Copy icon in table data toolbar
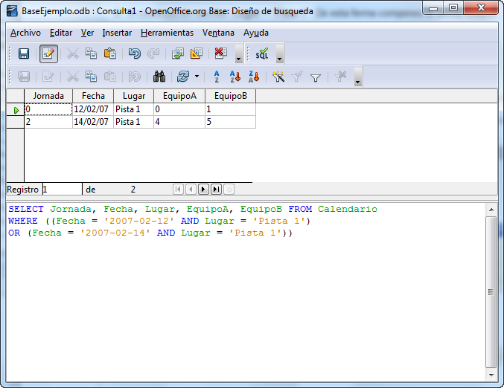This screenshot has width=504, height=388. click(x=92, y=77)
